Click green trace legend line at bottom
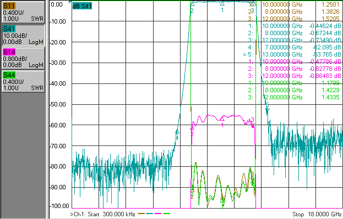Screen dimensions: 343x219 tap(167, 214)
